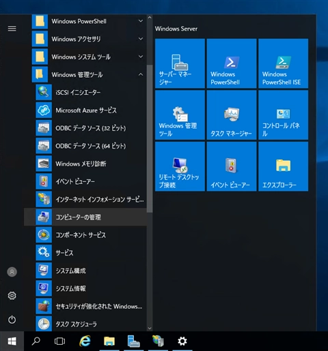Click the Windows Server group heading

point(176,29)
